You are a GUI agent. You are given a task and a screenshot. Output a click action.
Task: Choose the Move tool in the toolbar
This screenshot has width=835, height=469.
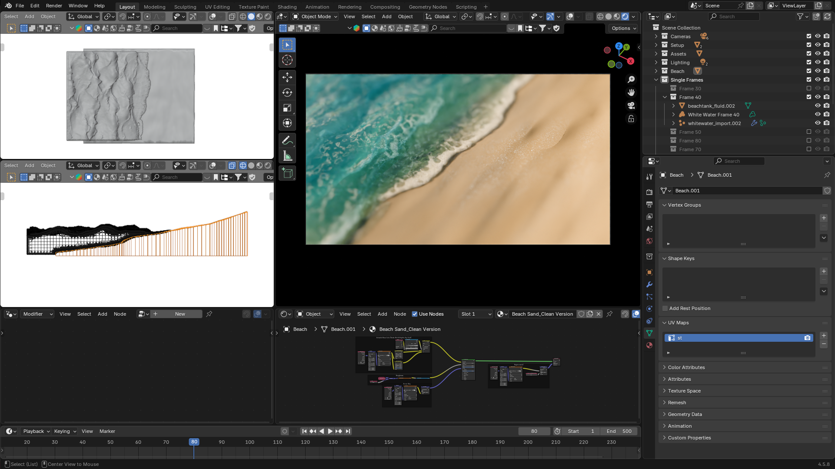tap(287, 77)
